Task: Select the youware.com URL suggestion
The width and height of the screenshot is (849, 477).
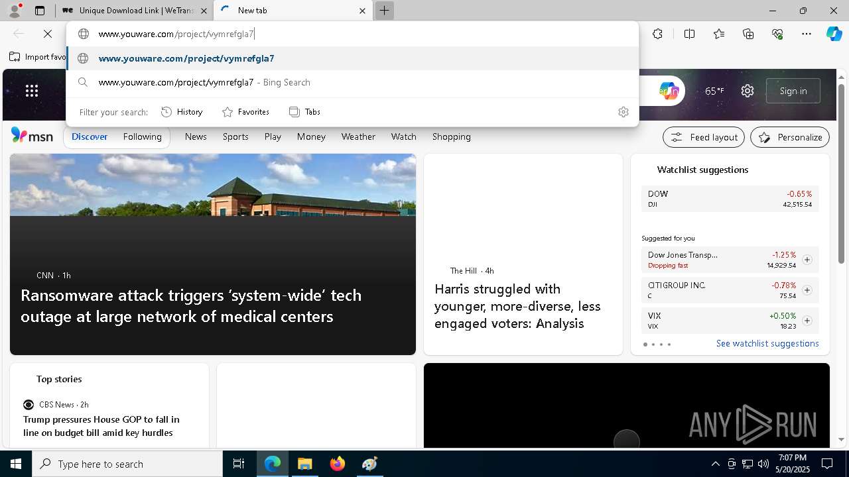Action: click(x=353, y=58)
